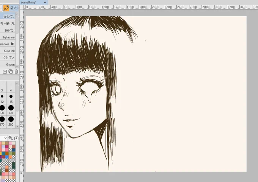Screen dimensions: 258x182
Task: Open the color set dropdown
Action: pos(4,138)
